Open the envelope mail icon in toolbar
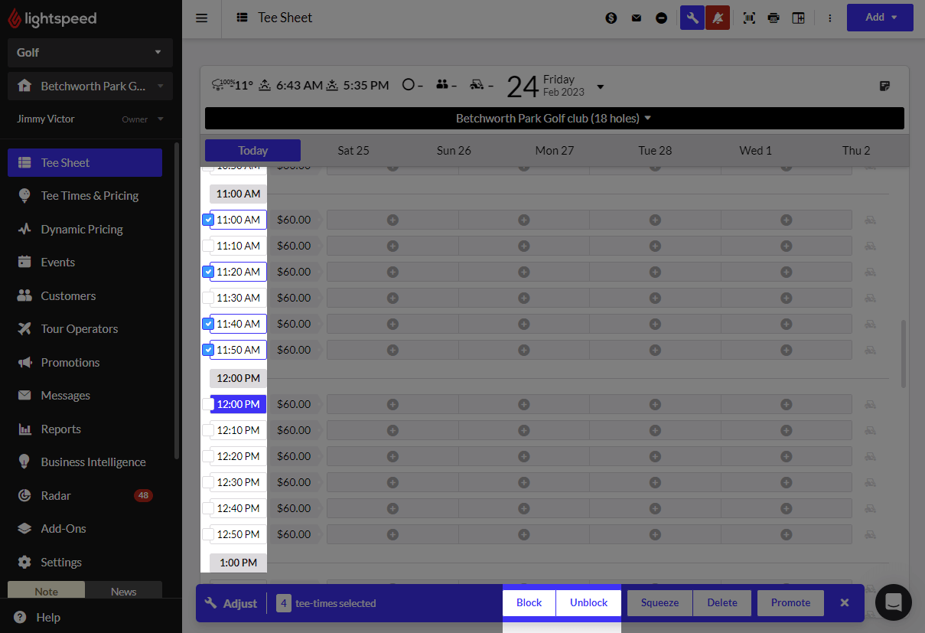The width and height of the screenshot is (925, 633). click(x=637, y=18)
